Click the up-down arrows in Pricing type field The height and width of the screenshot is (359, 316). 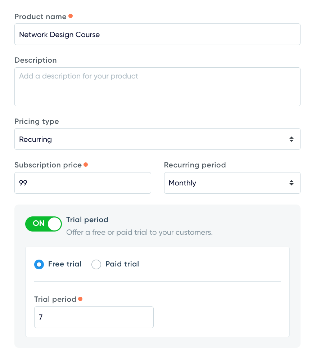click(x=291, y=139)
